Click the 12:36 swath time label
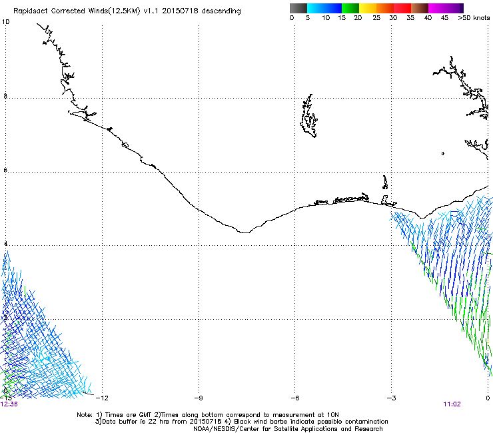Viewport: 493px width, 433px height. pyautogui.click(x=9, y=404)
